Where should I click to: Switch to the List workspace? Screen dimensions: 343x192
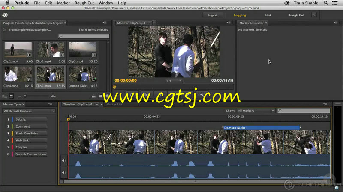tap(268, 15)
